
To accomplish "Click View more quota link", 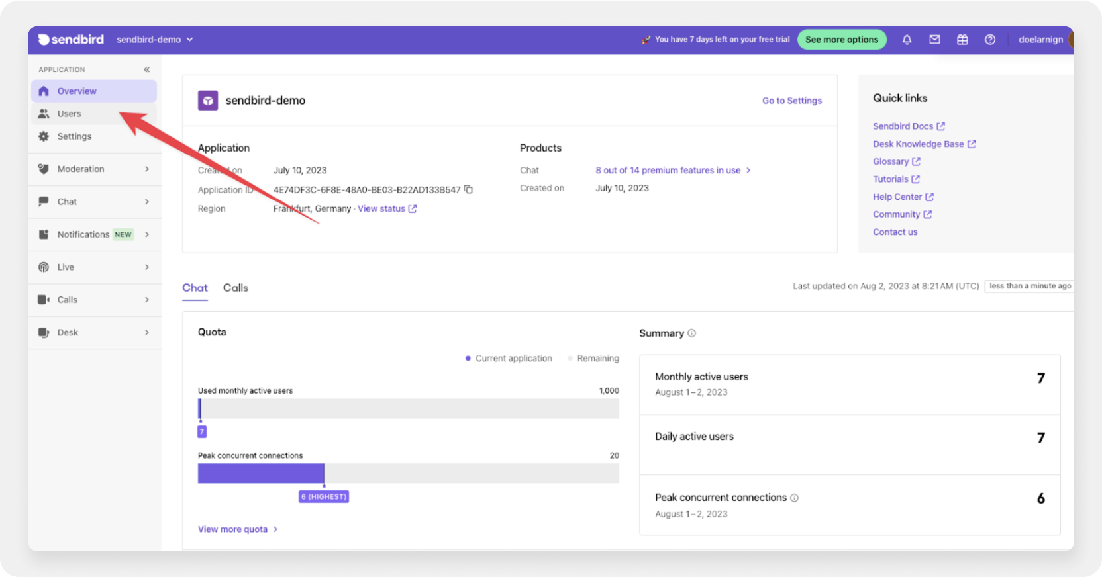I will pyautogui.click(x=238, y=529).
